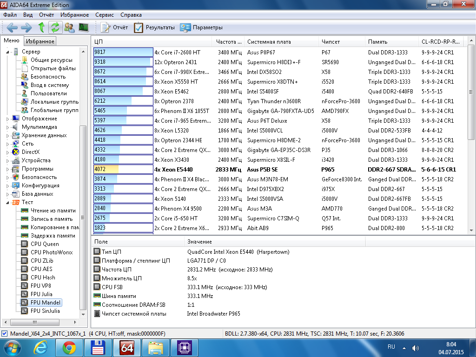Expand the Мультимедиа tree node
The image size is (476, 357).
[x=7, y=127]
